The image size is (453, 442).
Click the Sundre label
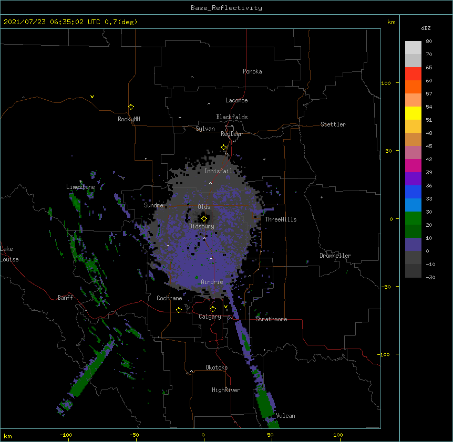[153, 205]
